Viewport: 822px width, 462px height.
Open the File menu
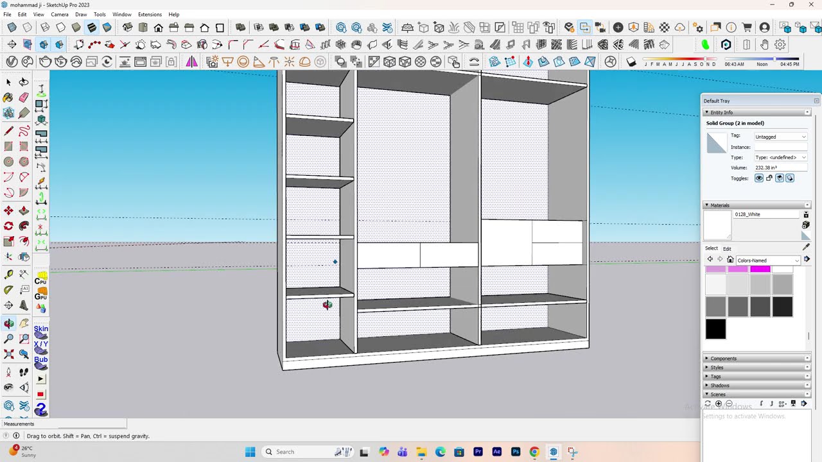(x=7, y=14)
